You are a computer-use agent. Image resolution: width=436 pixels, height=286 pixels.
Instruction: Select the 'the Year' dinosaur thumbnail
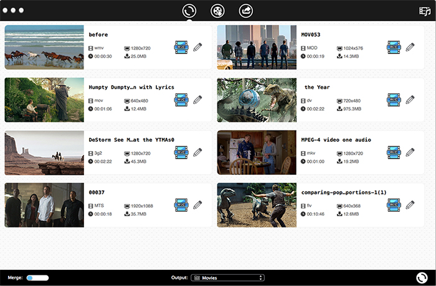tap(257, 99)
